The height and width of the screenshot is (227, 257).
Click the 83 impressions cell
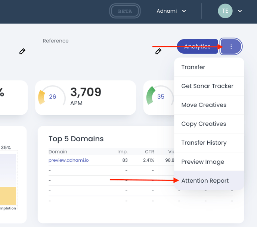(125, 160)
